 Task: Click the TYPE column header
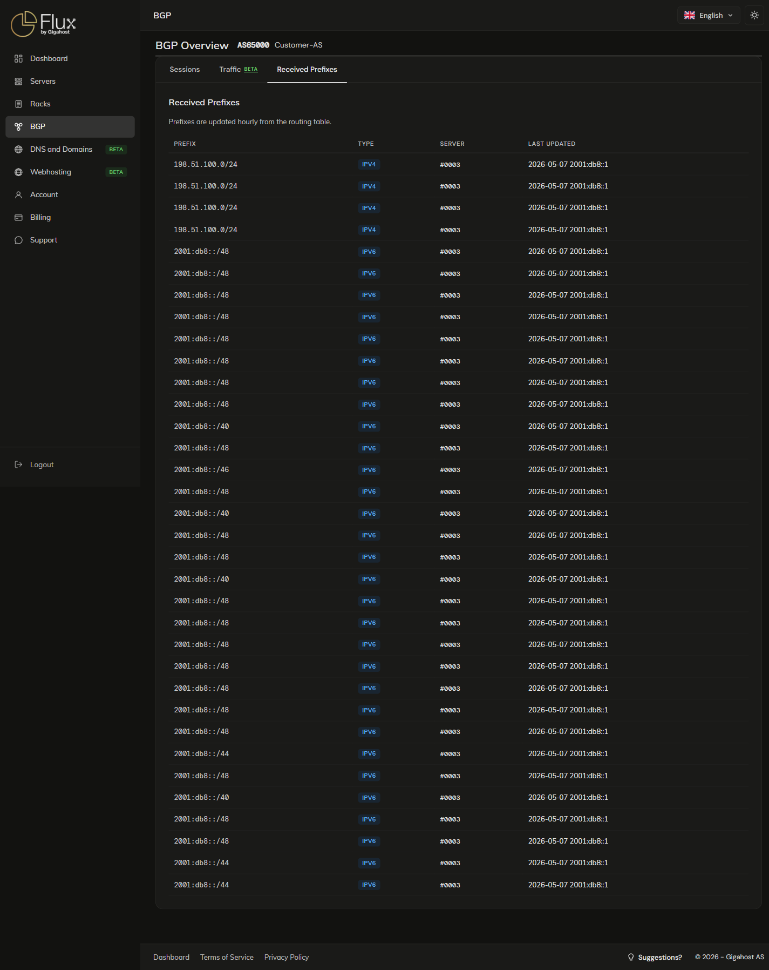366,144
